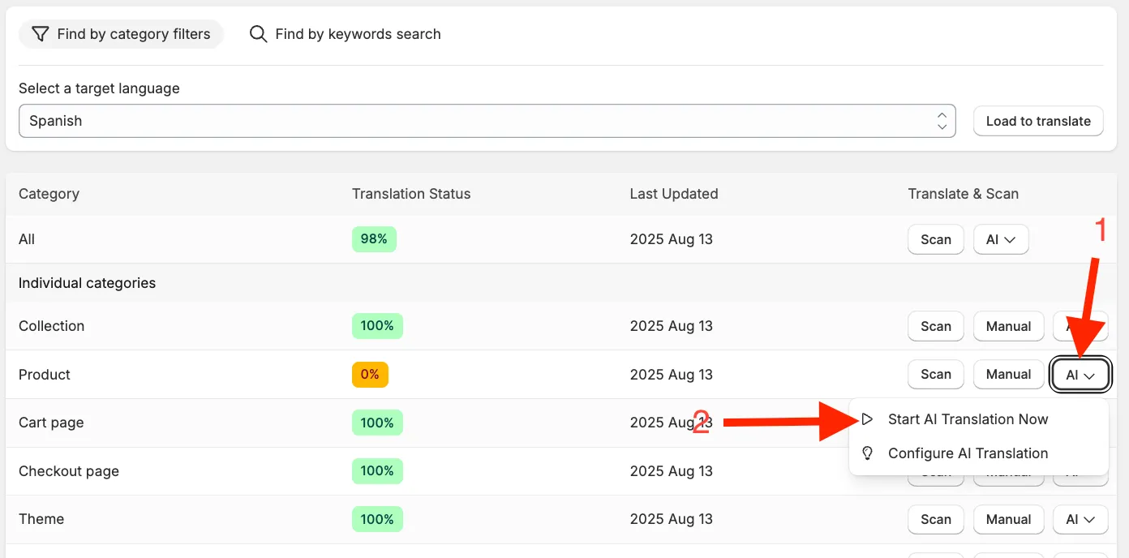The image size is (1129, 558).
Task: Click the All category name
Action: pyautogui.click(x=27, y=239)
